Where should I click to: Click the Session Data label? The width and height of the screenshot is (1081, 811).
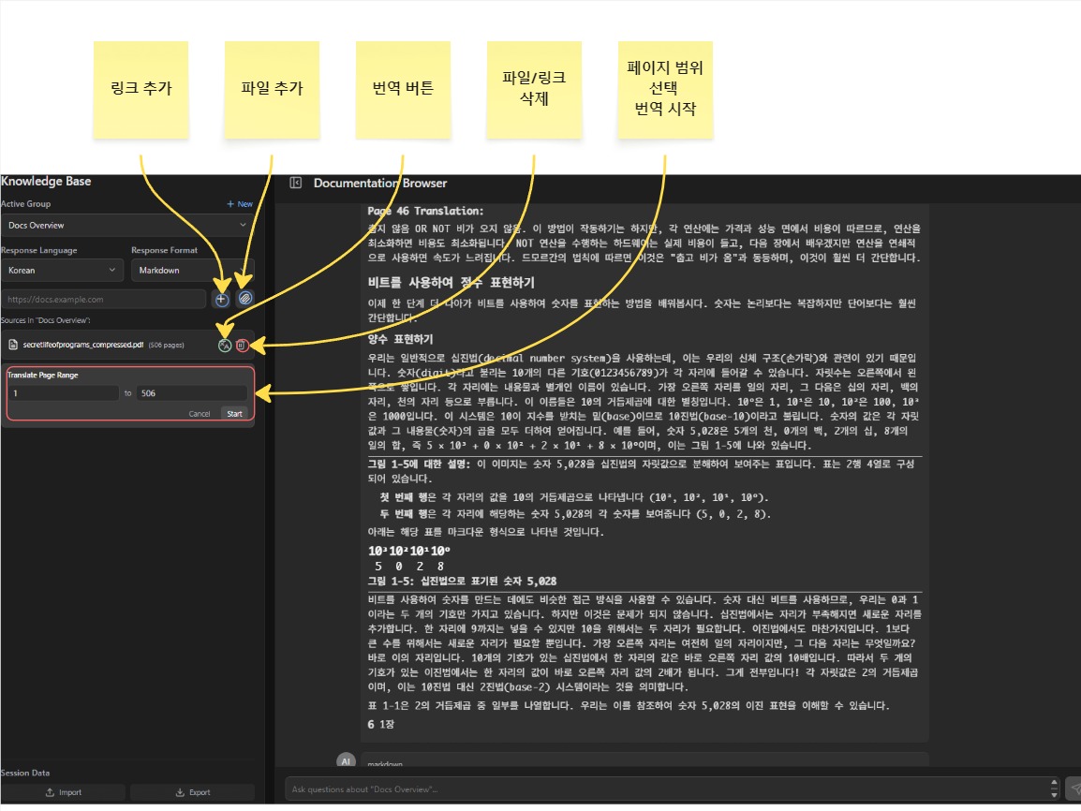pos(25,774)
